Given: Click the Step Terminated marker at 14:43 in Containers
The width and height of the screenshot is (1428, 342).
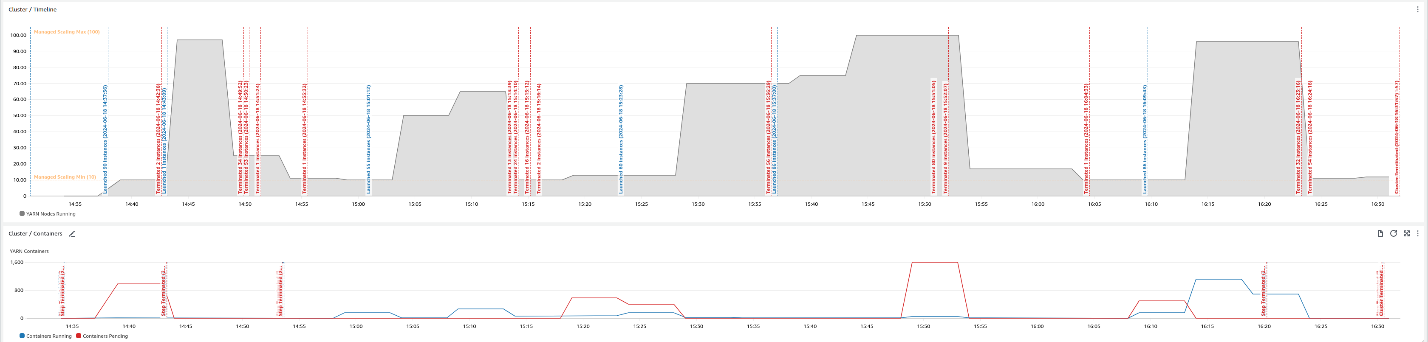Looking at the screenshot, I should (164, 291).
